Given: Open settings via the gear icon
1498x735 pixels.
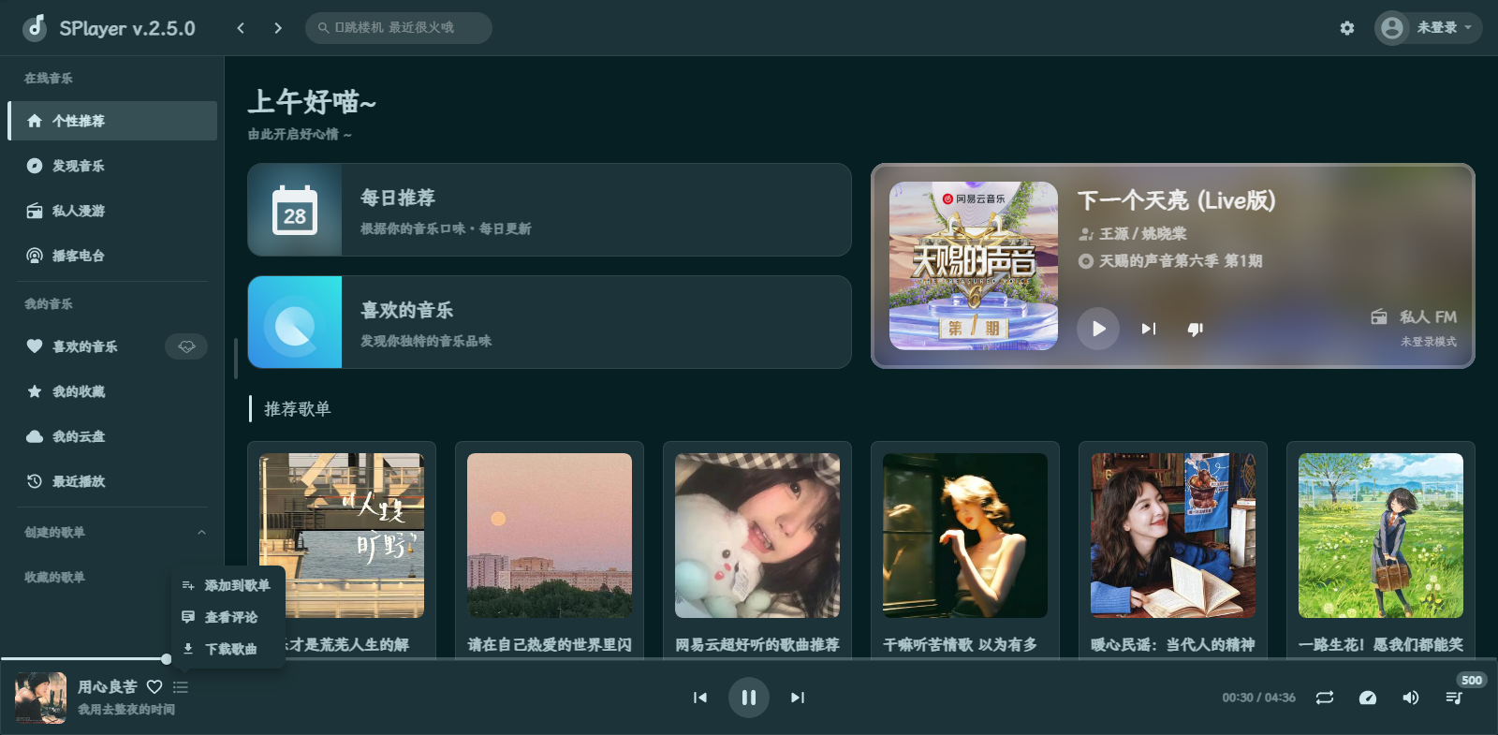Looking at the screenshot, I should click(1347, 28).
